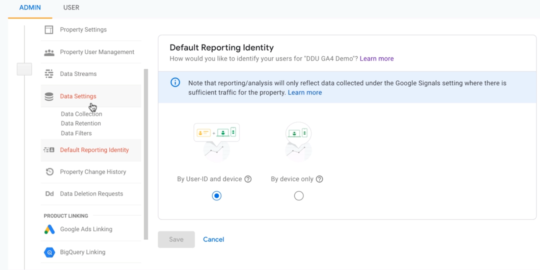
Task: Click the Property User Management people icon
Action: pyautogui.click(x=49, y=52)
